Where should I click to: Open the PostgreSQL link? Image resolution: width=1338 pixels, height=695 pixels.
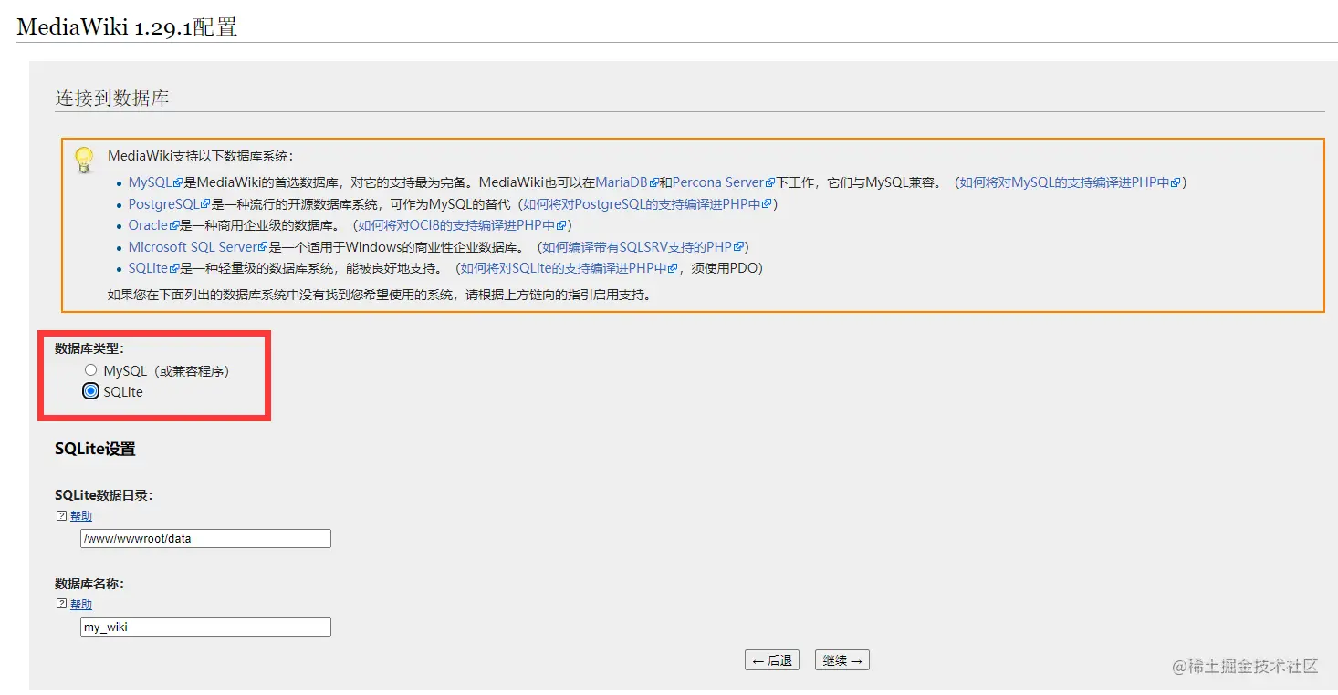(x=169, y=204)
